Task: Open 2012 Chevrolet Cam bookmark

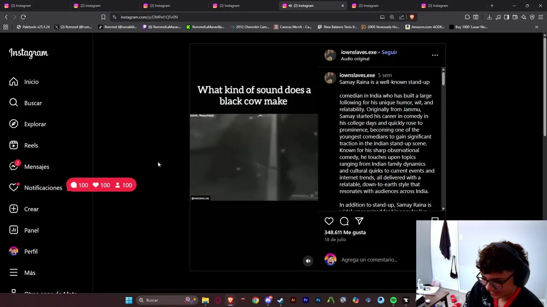Action: 249,27
